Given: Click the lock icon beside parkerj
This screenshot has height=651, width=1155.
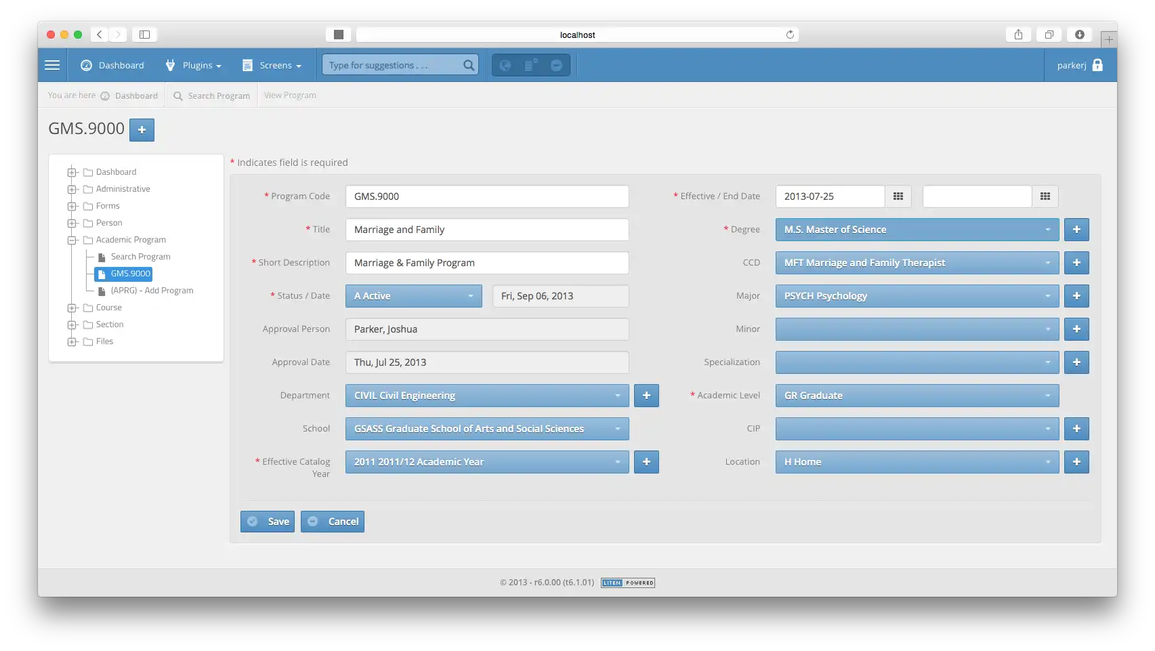Looking at the screenshot, I should tap(1097, 65).
